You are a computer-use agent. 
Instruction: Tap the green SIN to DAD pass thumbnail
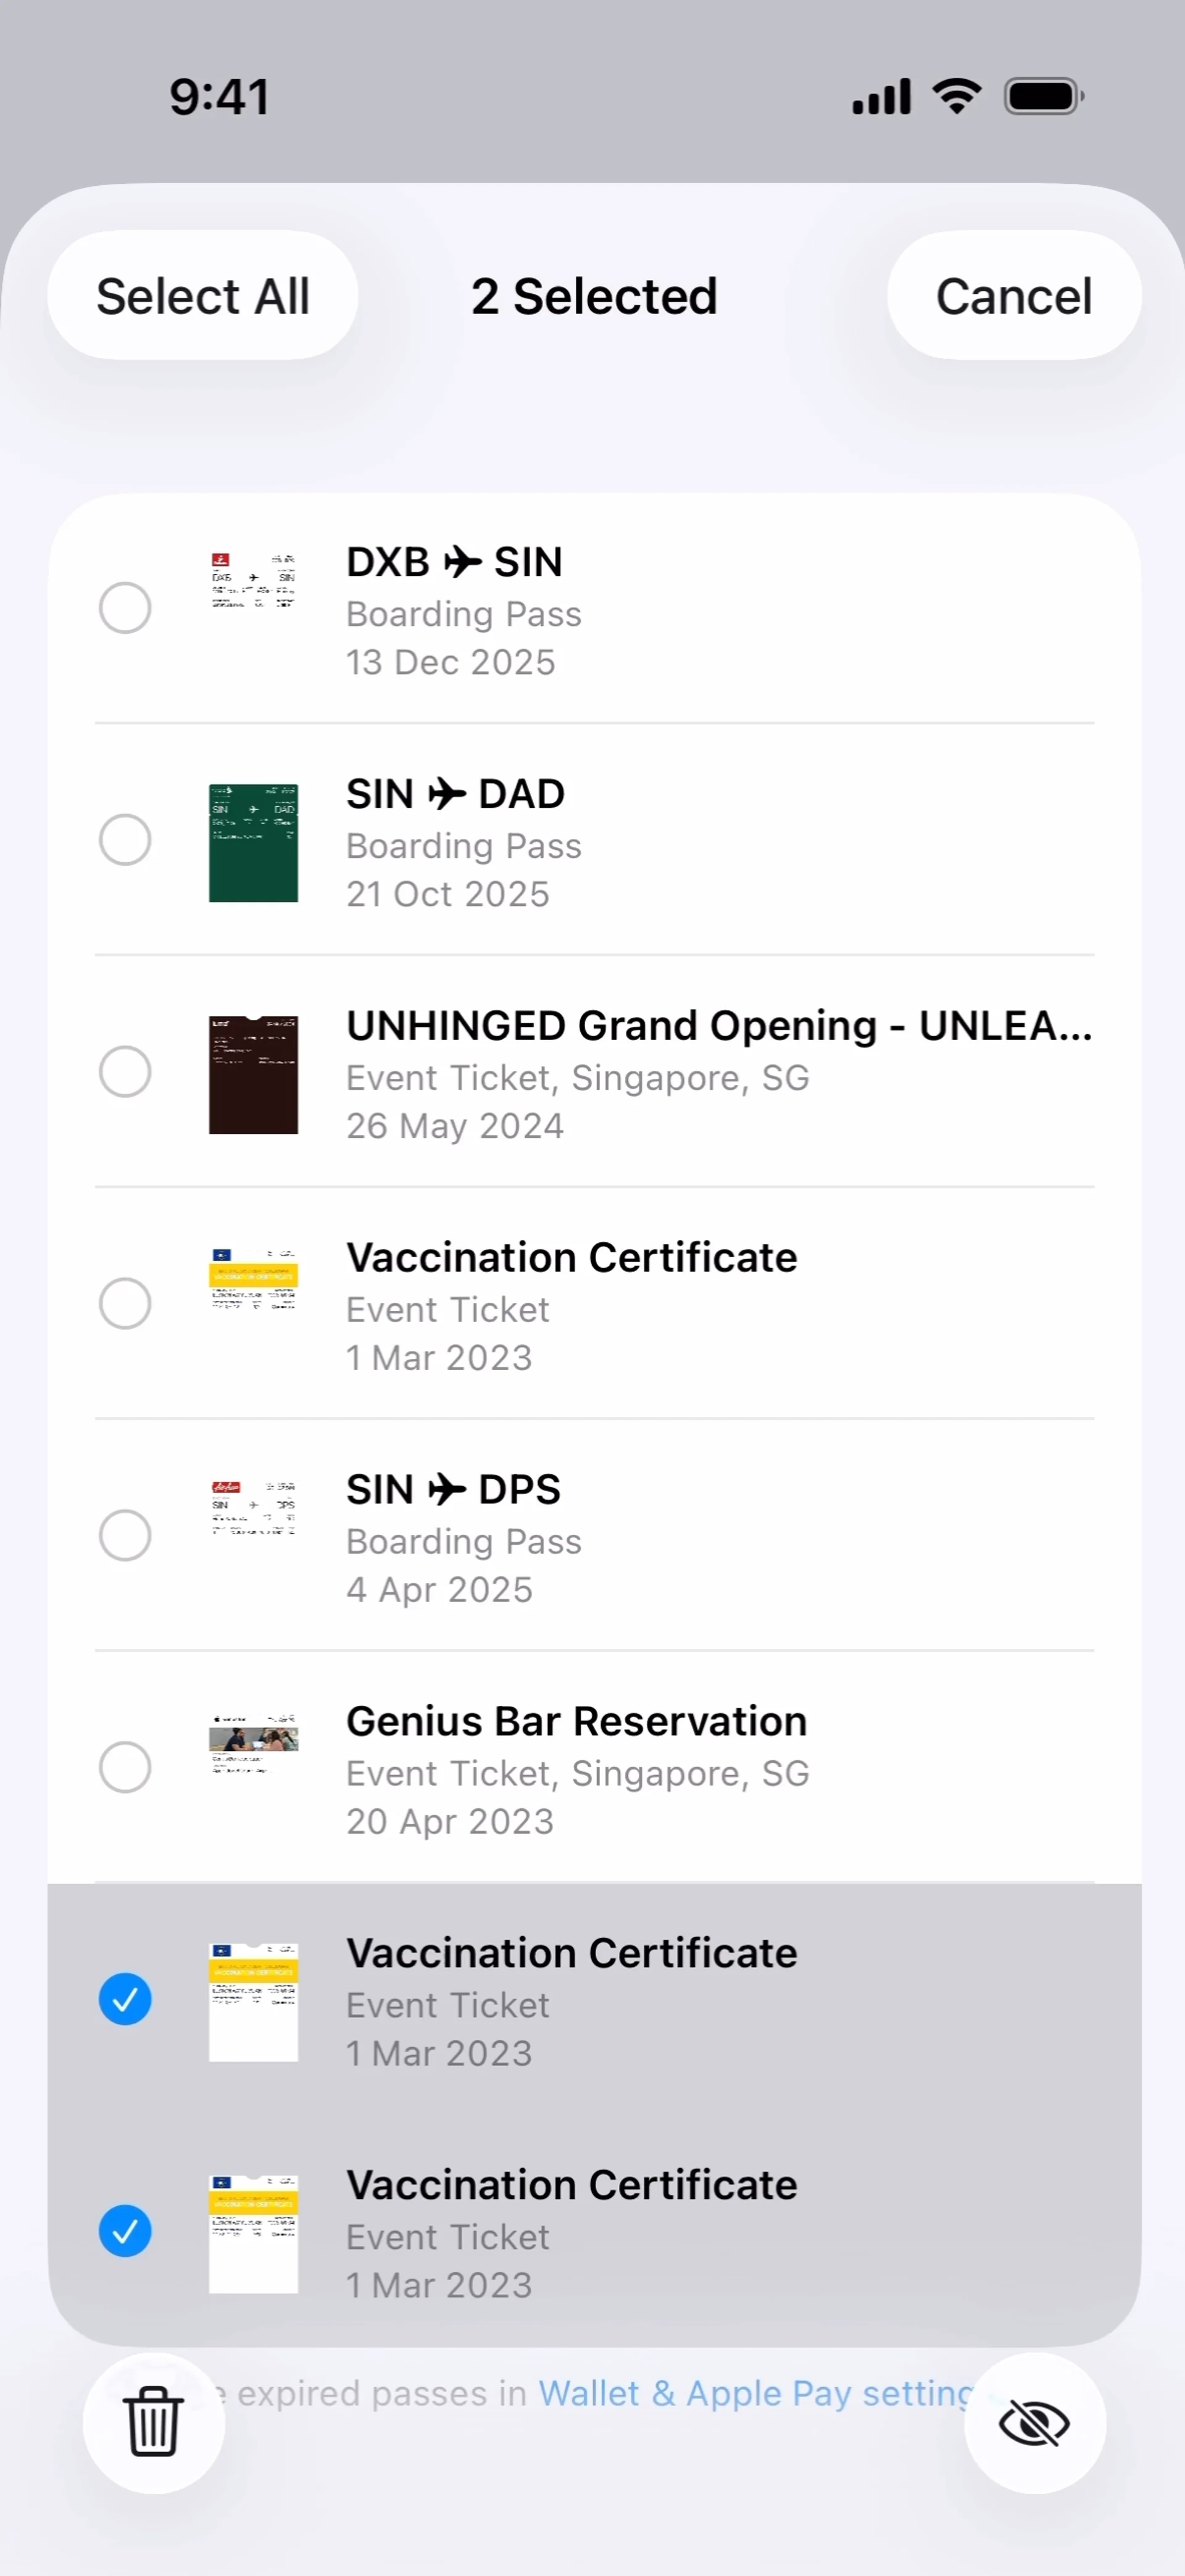[x=253, y=843]
